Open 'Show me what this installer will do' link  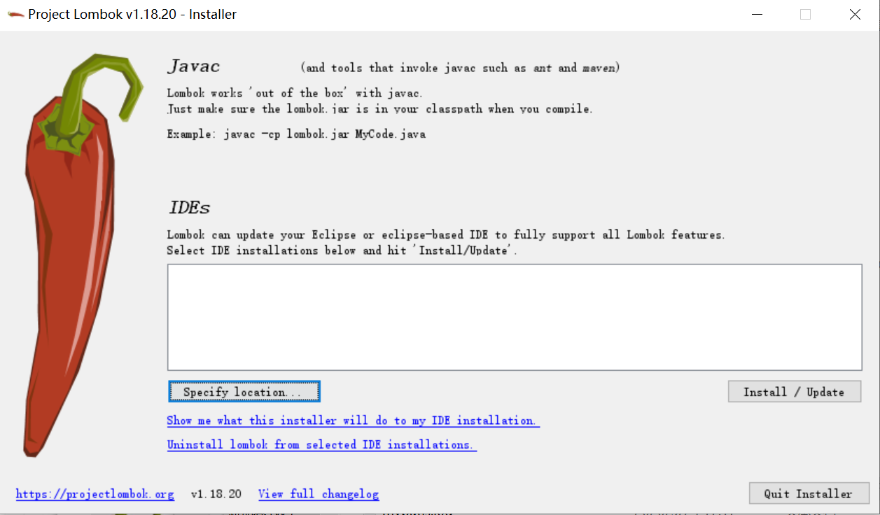[x=353, y=421]
